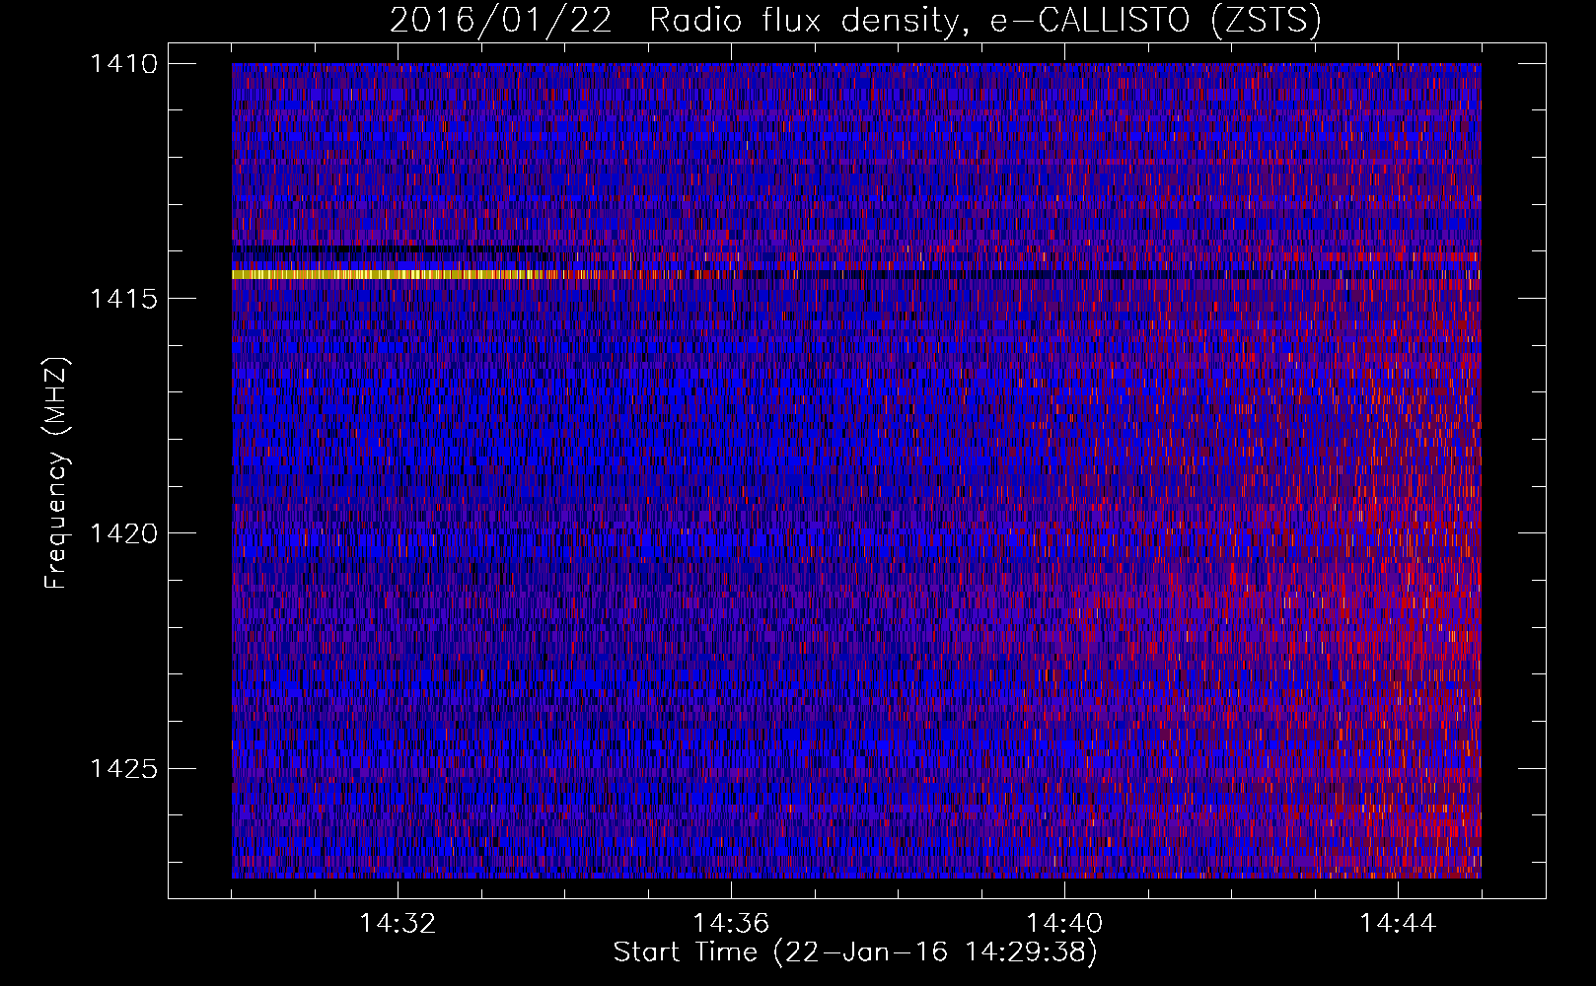
Task: Click the 'Frequency (MHZ)' axis label
Action: [56, 472]
